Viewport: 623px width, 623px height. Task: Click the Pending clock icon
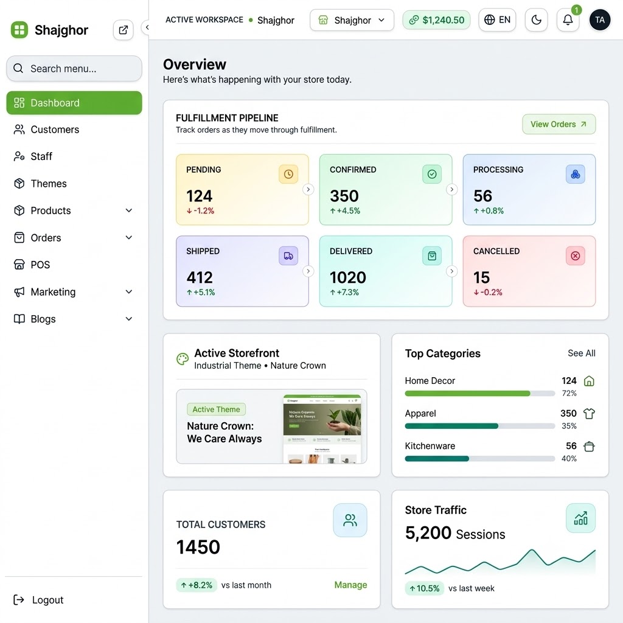tap(288, 174)
